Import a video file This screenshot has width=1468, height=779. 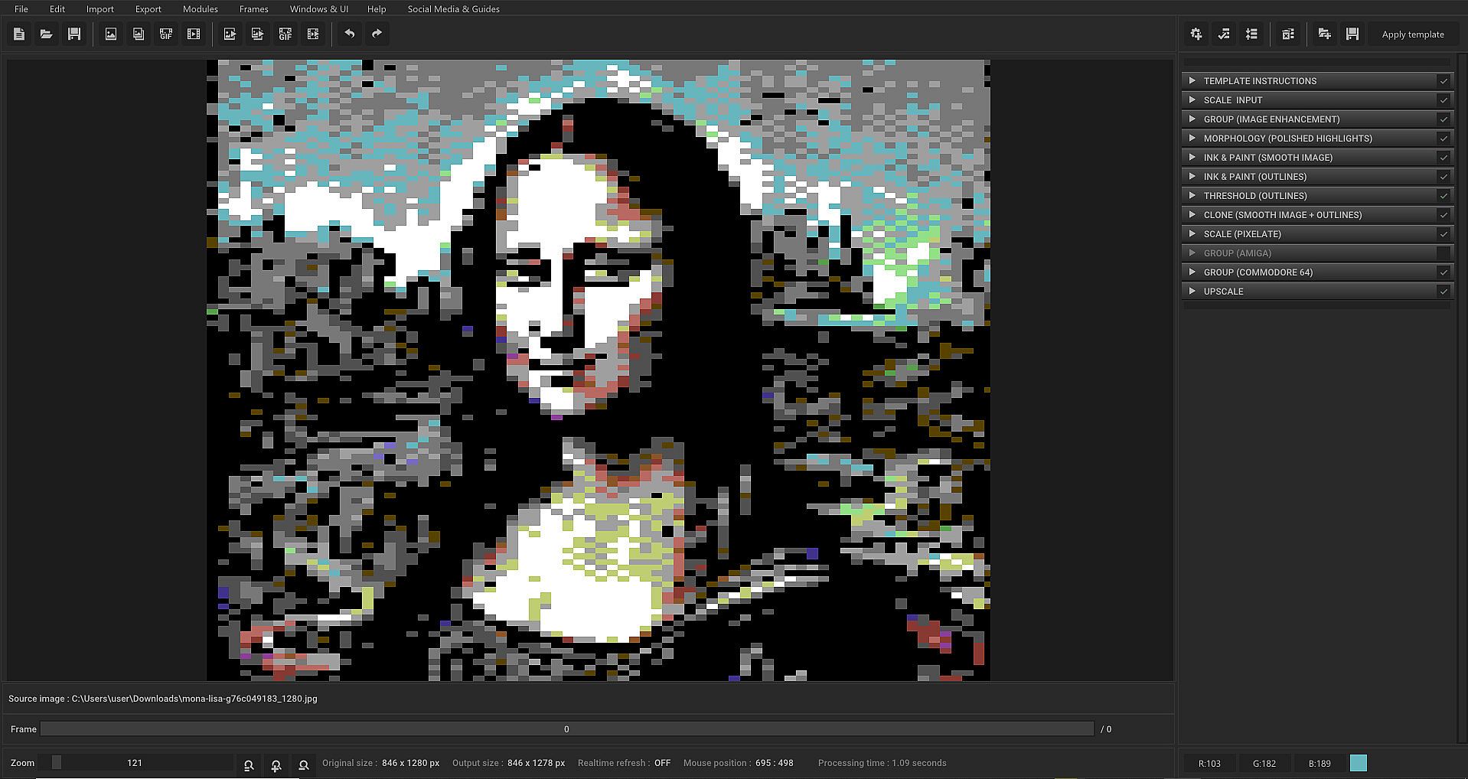coord(194,34)
